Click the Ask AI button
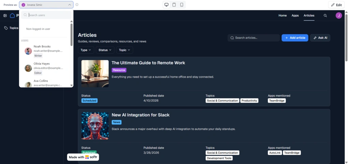The image size is (348, 164). point(320,38)
